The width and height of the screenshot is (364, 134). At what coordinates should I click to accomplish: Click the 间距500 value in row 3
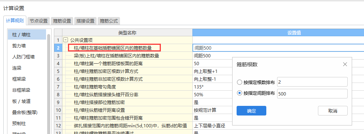click(202, 56)
